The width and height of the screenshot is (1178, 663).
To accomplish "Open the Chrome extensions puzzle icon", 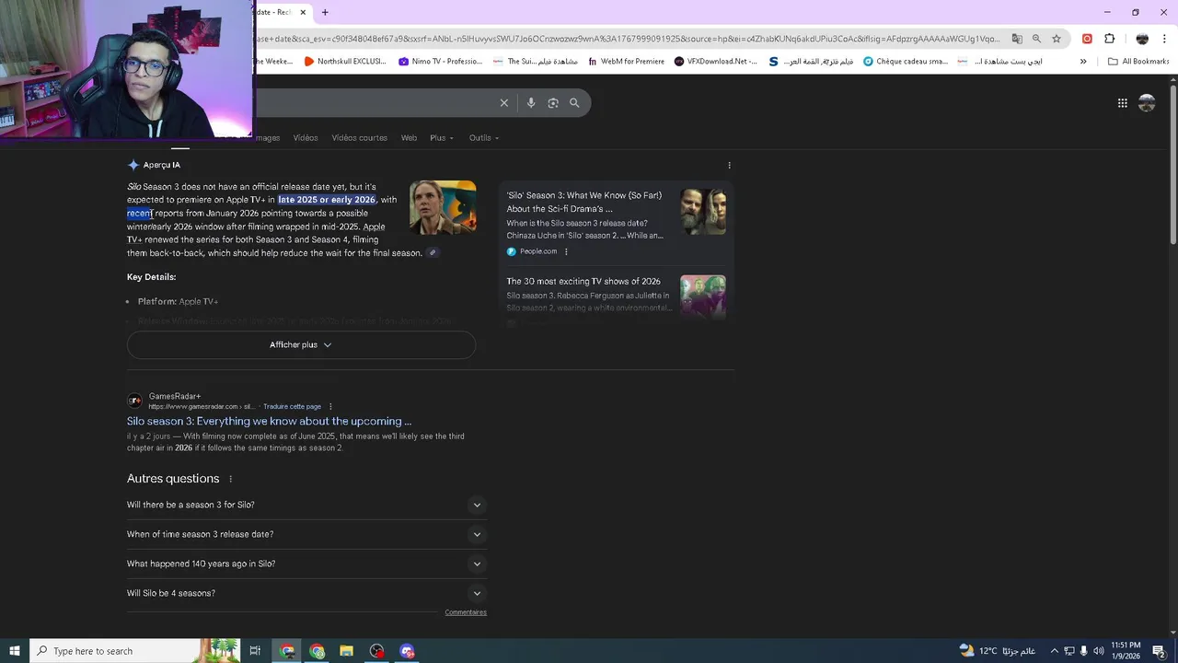I will tap(1109, 39).
